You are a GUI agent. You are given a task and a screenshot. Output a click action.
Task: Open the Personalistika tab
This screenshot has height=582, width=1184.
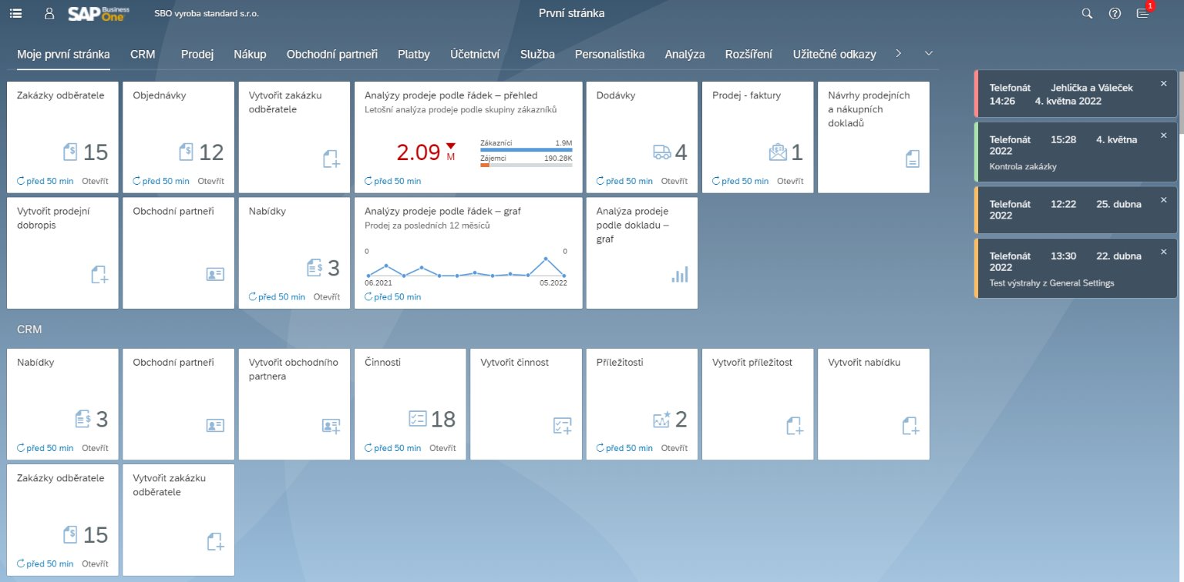click(609, 54)
